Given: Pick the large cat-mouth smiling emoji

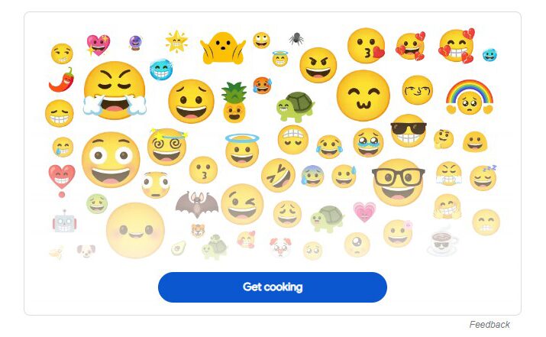Looking at the screenshot, I should [x=363, y=96].
